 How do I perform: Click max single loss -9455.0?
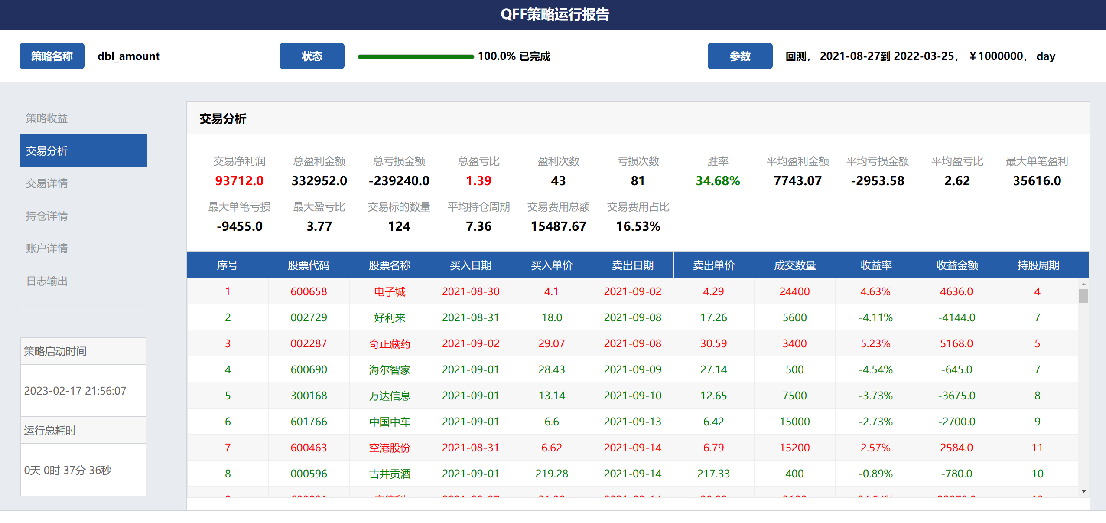pos(239,226)
